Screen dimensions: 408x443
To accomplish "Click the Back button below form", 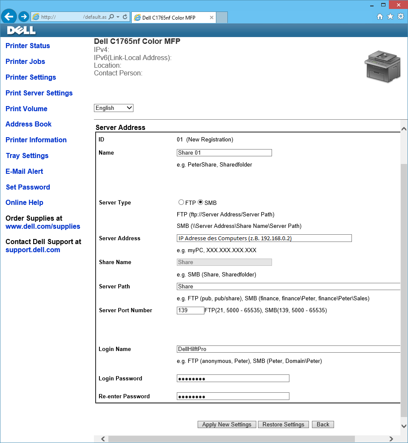I will (x=323, y=425).
